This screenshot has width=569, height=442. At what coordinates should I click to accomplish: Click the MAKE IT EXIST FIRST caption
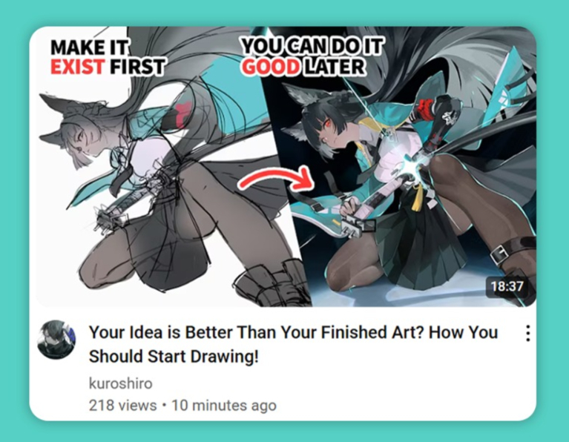(x=108, y=57)
